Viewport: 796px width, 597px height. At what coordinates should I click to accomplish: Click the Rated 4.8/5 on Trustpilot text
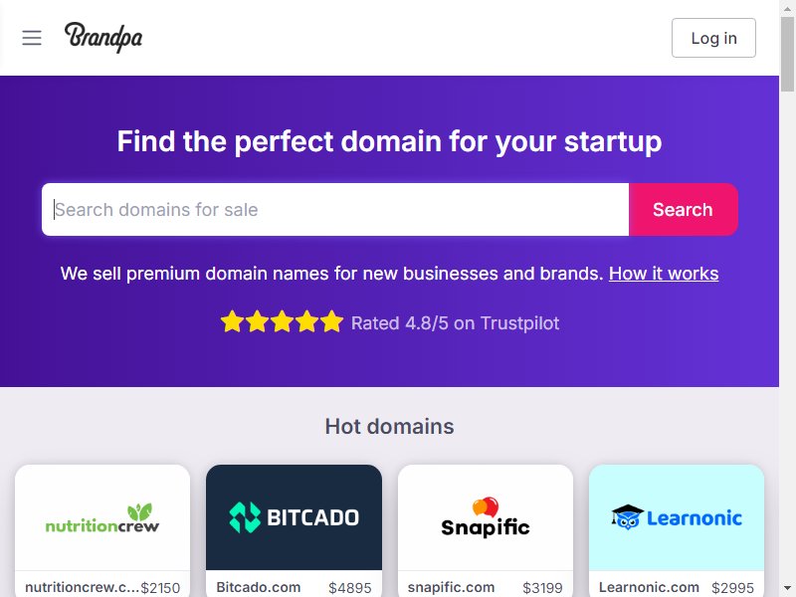pos(455,323)
